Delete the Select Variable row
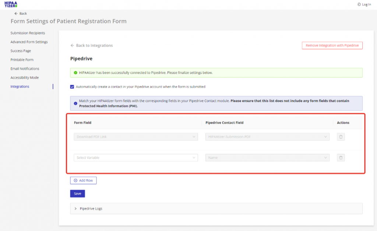 point(341,158)
